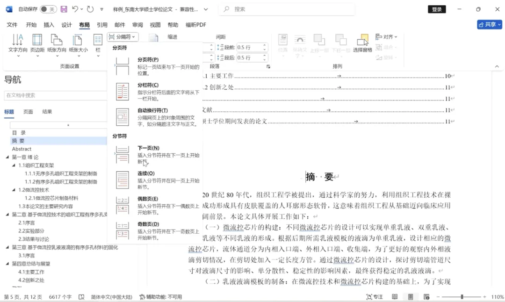Increase the 段前 spacing value
Viewport: 505px width, 302px height.
point(264,45)
